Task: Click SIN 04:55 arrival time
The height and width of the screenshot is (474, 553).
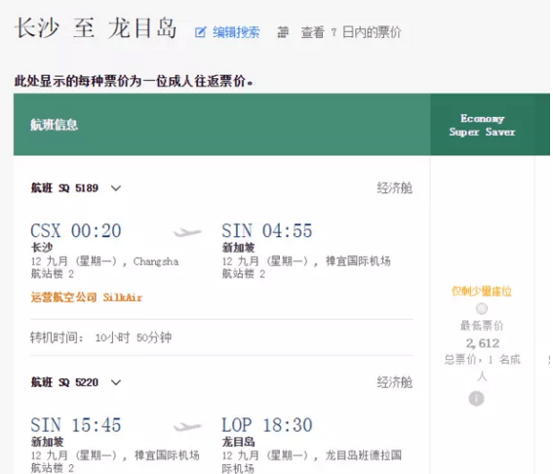Action: pyautogui.click(x=267, y=231)
